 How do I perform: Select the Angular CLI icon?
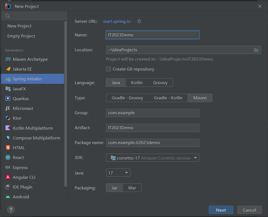pos(8,177)
